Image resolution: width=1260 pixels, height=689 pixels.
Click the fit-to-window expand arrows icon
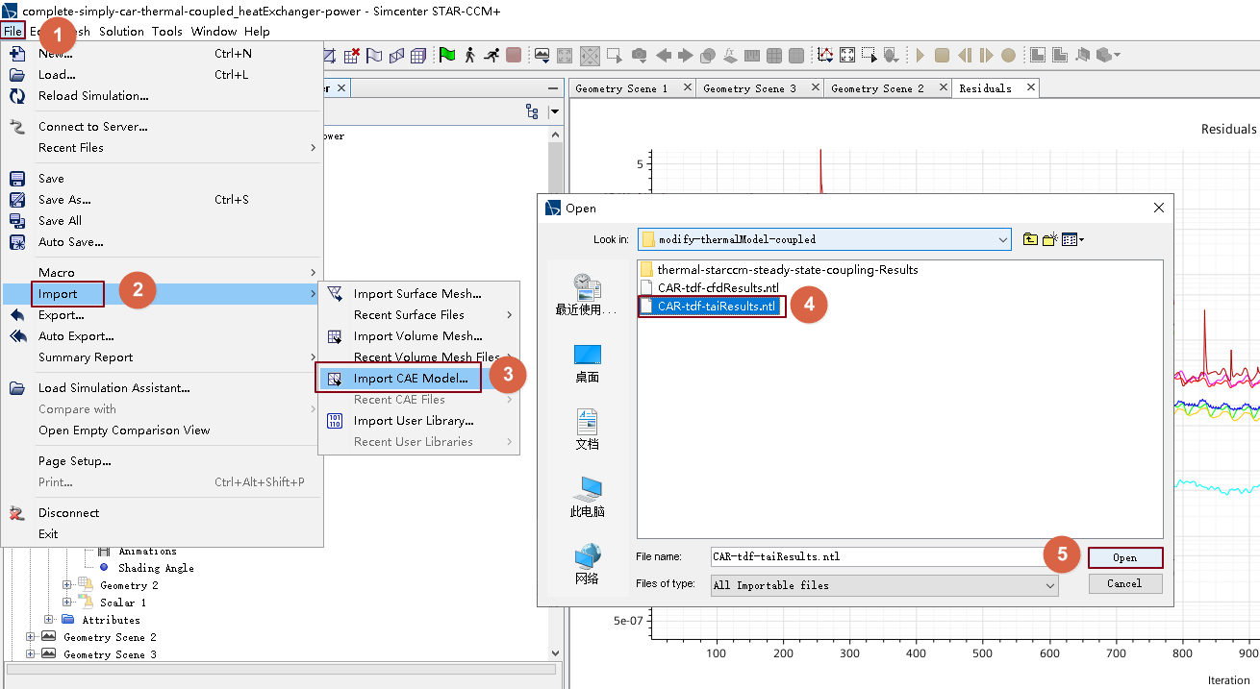[x=847, y=55]
